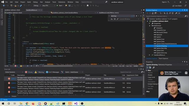The image size is (189, 106).
Task: Toggle the 0 of 2 Messages filter
Action: [x=53, y=72]
